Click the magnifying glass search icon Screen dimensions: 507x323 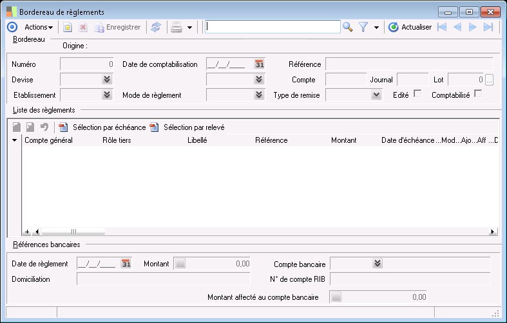tap(348, 27)
